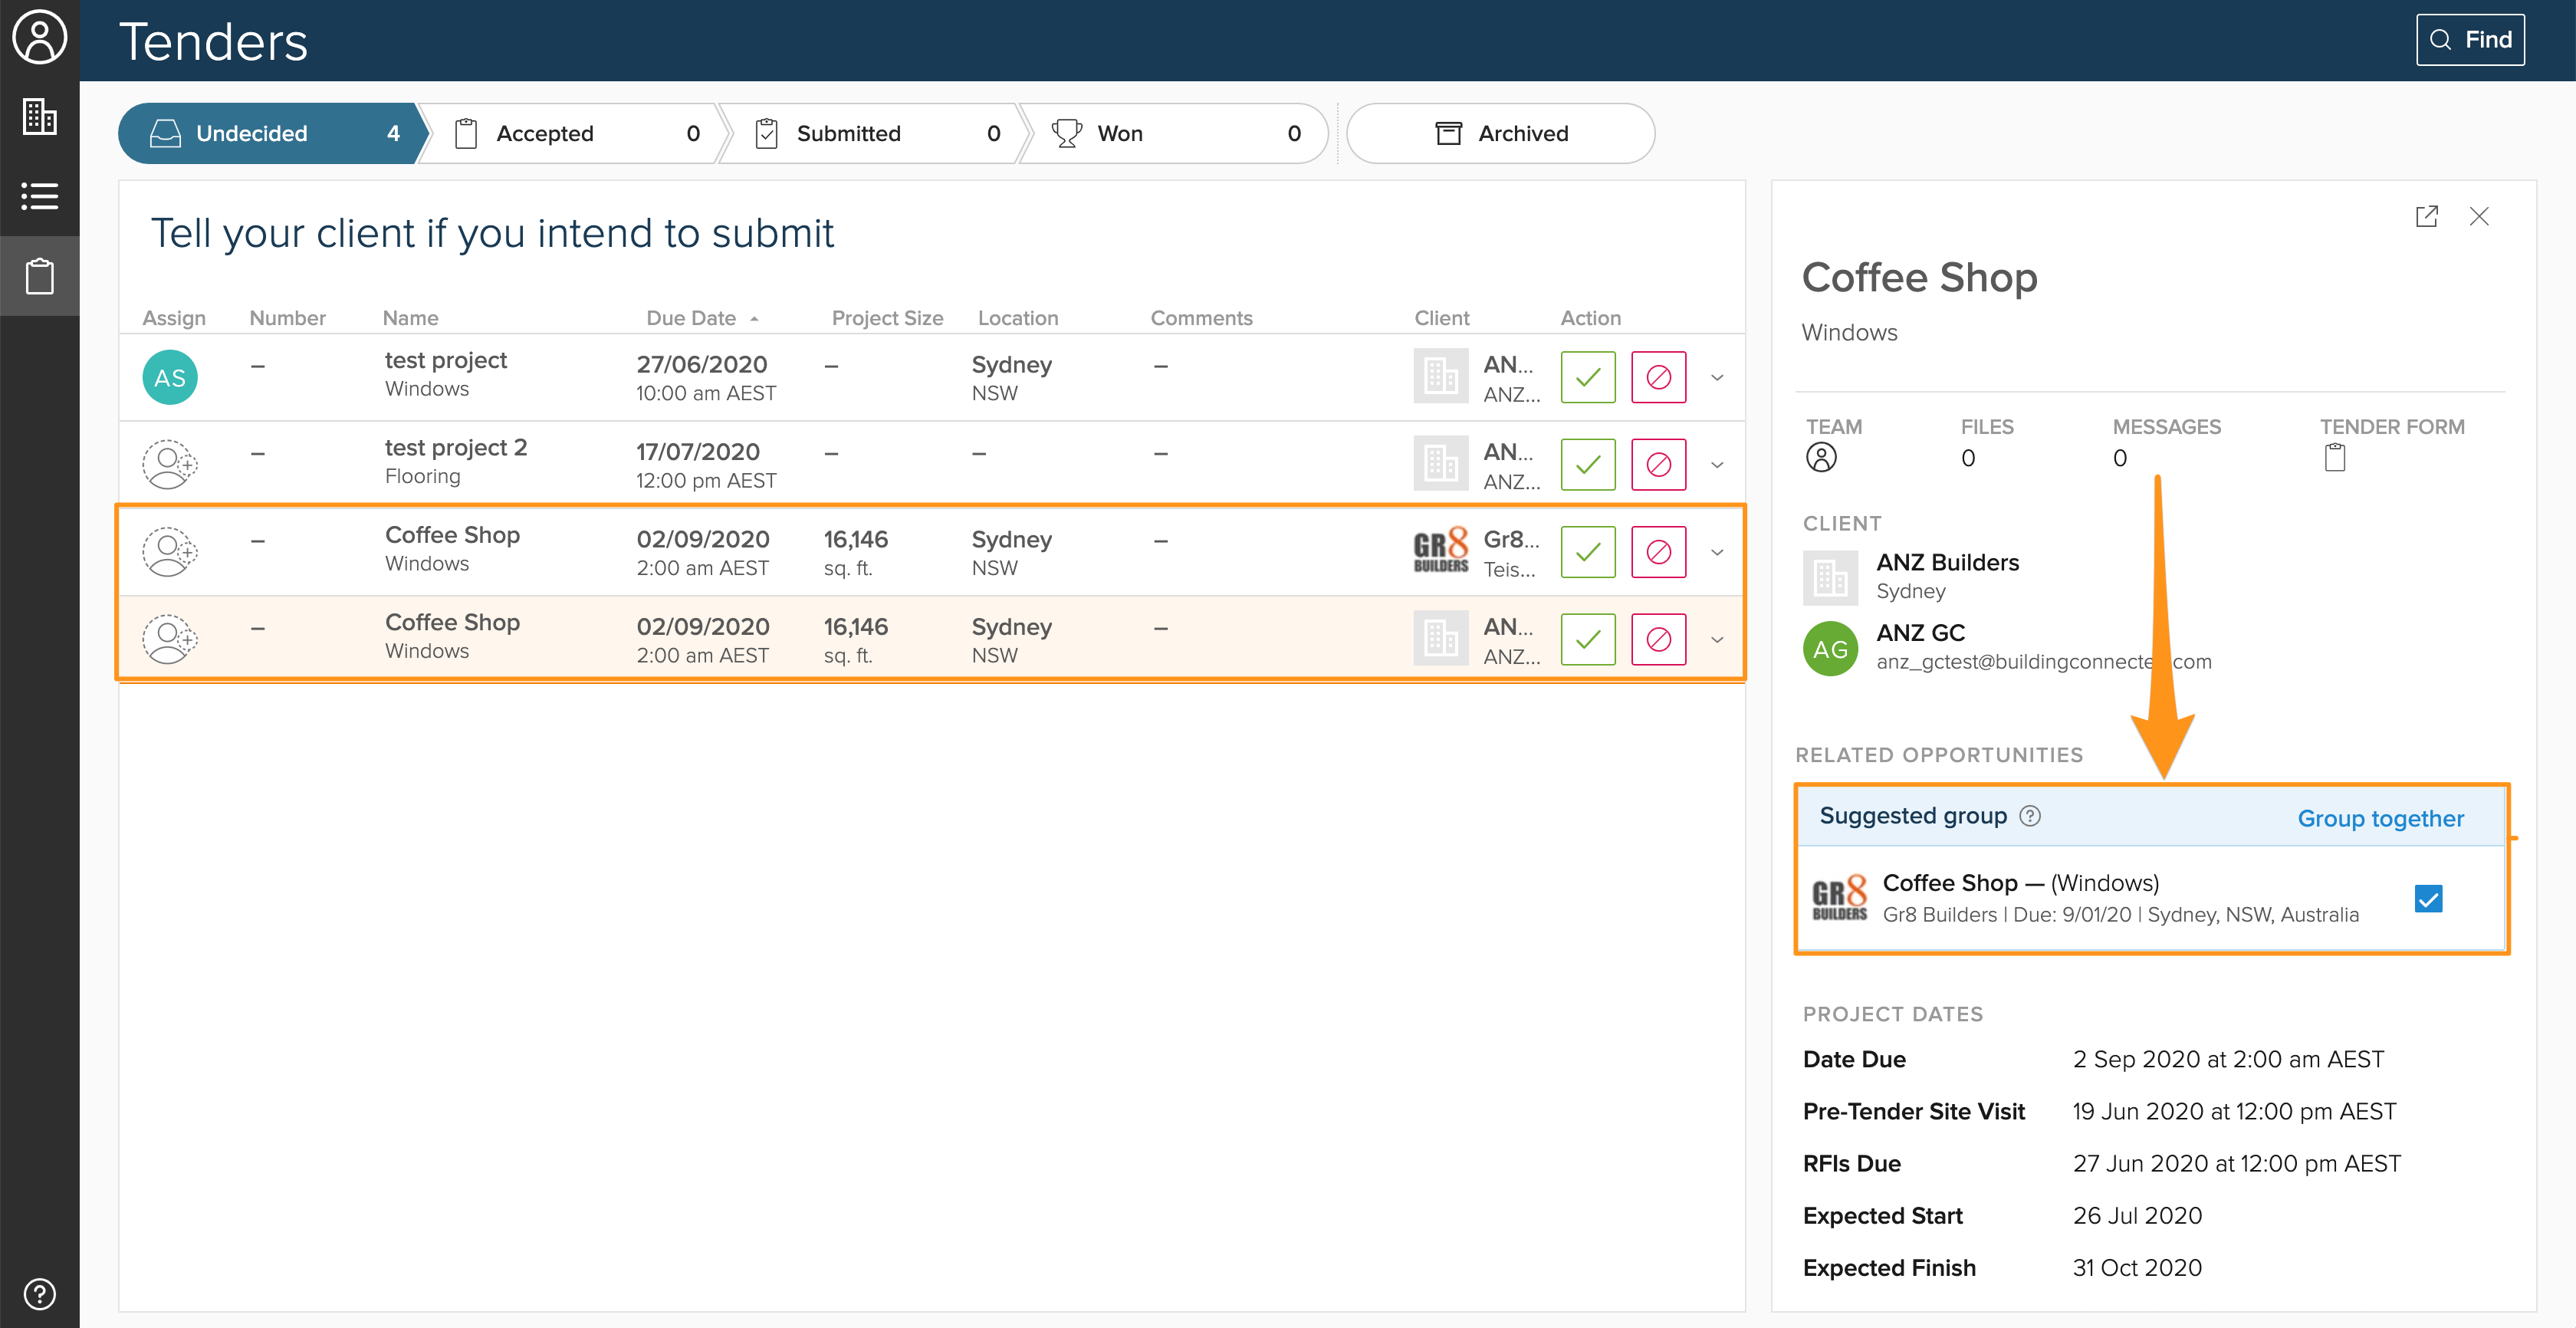Click the Group together link
Screen dimensions: 2576x1328
[x=2381, y=818]
